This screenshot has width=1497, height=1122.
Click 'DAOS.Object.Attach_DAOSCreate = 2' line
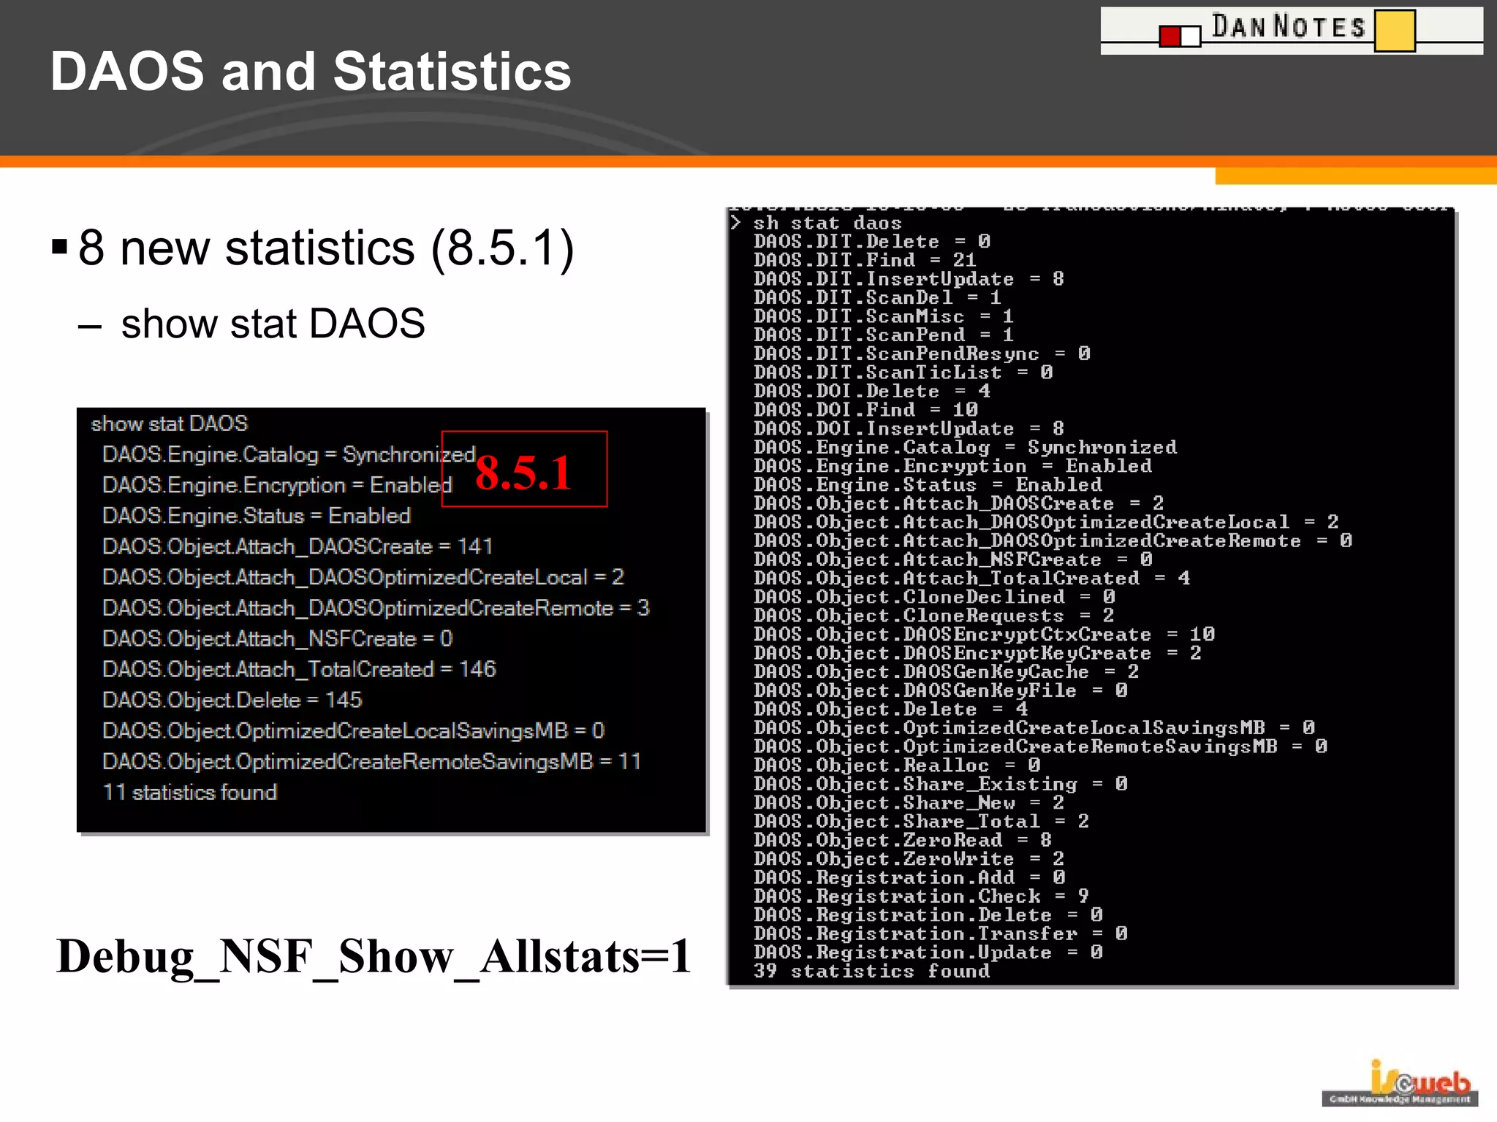coord(959,503)
